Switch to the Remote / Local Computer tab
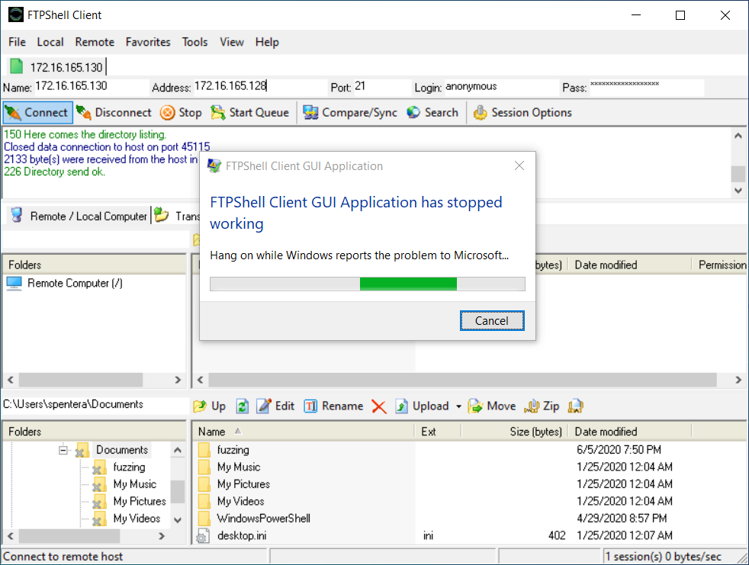 coord(79,216)
